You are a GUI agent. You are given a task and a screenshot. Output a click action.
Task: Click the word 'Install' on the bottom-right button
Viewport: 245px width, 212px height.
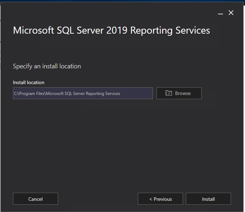click(208, 199)
